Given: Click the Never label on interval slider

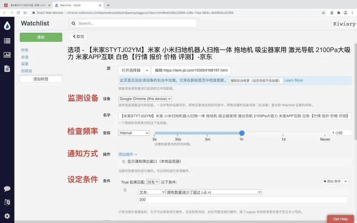Looking at the screenshot, I should (325, 139).
